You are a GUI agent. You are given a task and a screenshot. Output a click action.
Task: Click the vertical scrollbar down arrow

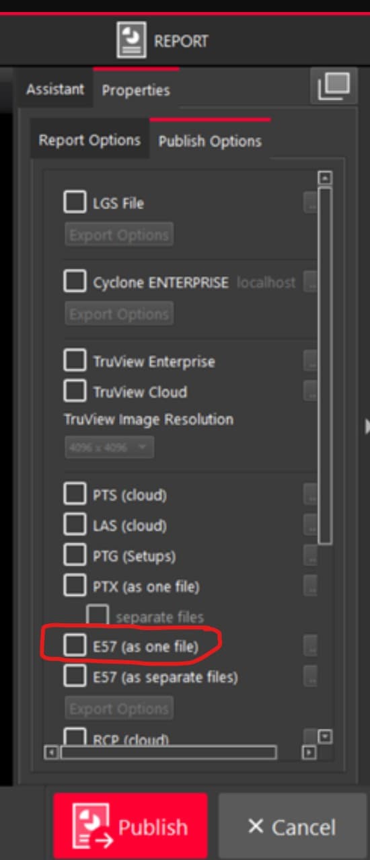pos(325,737)
